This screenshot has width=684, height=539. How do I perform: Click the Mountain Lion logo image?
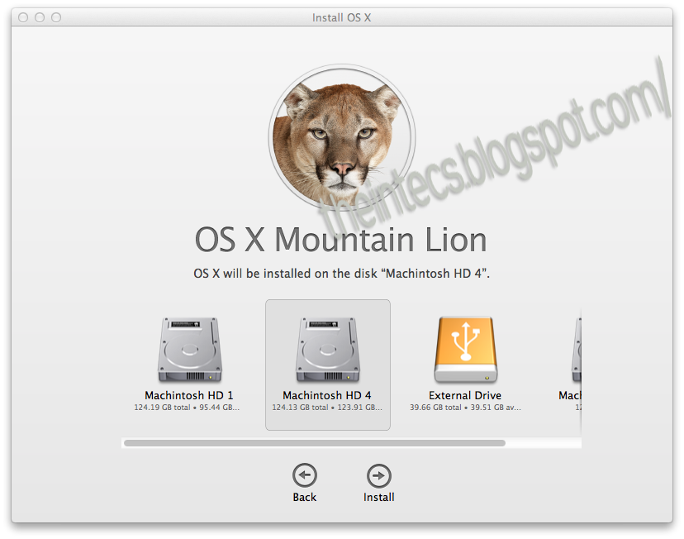coord(342,137)
